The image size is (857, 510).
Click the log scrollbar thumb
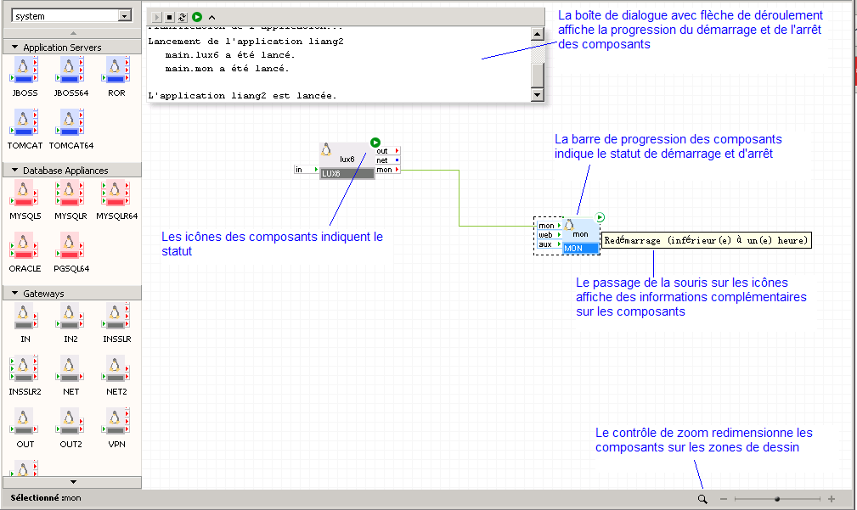pos(538,75)
